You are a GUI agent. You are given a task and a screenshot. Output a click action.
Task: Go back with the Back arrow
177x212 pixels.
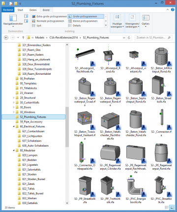[6, 38]
